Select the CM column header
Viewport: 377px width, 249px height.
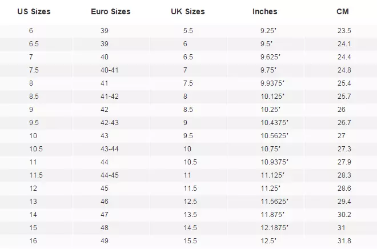coord(343,11)
